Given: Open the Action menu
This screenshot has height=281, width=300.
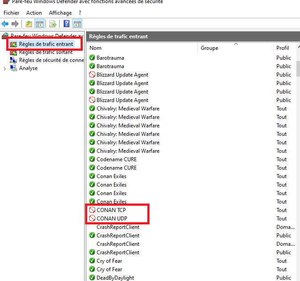Looking at the screenshot, I should pos(34,13).
